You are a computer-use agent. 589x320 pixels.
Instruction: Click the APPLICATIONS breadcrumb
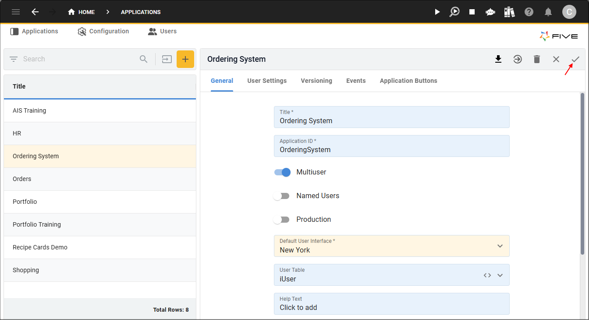coord(141,12)
